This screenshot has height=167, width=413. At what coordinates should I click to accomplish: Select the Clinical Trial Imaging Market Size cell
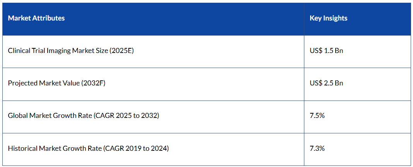point(71,51)
